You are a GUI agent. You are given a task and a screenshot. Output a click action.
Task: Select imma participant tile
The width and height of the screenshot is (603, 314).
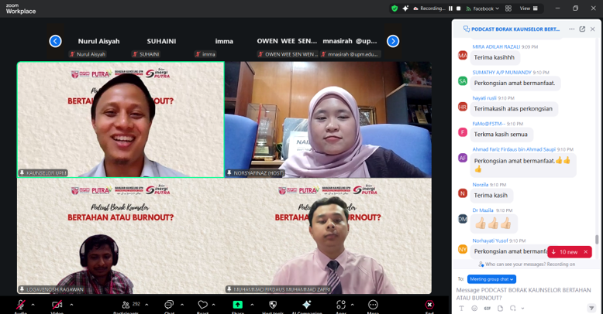pyautogui.click(x=224, y=46)
